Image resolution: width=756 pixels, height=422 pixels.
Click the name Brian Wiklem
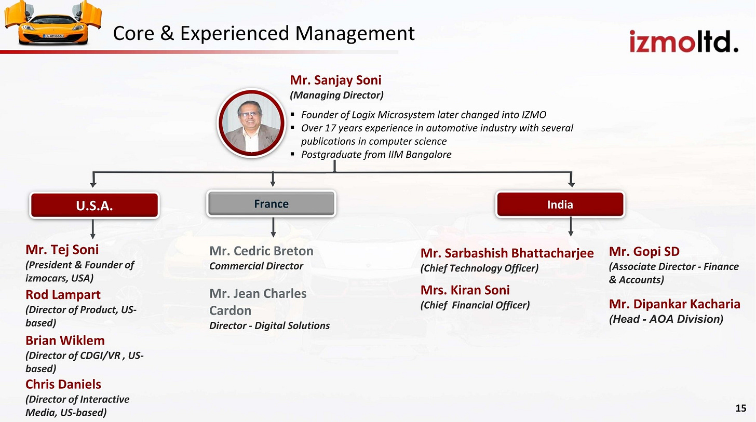[65, 341]
